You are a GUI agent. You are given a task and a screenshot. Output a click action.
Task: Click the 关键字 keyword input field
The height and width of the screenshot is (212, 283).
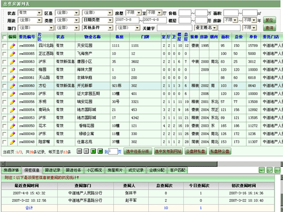pos(174,28)
